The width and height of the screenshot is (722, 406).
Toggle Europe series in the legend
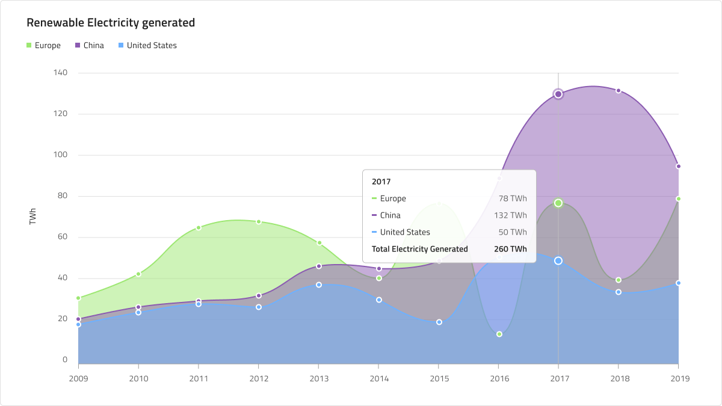pyautogui.click(x=43, y=45)
